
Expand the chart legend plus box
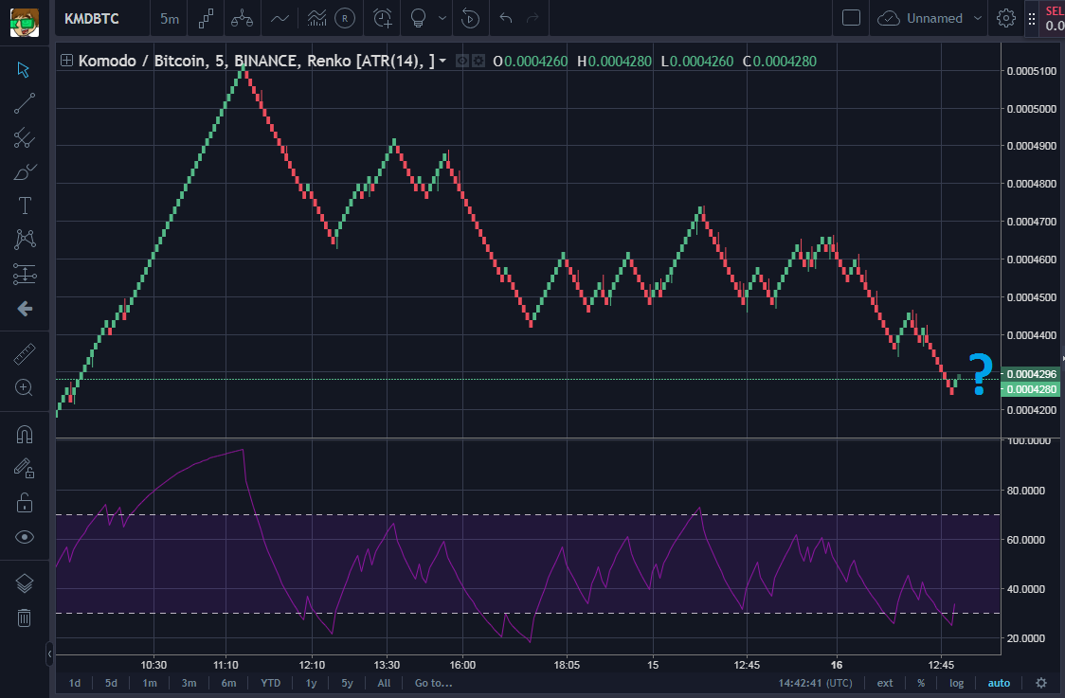(x=66, y=61)
